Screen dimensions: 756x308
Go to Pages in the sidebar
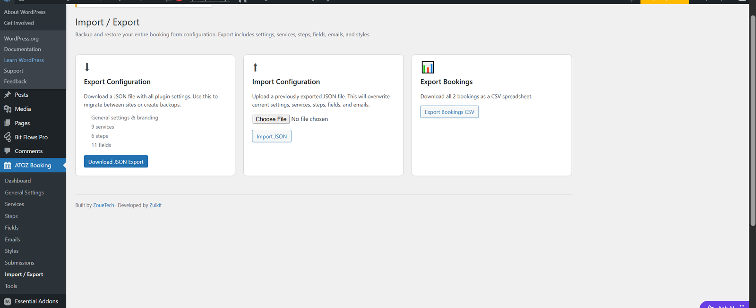click(x=22, y=123)
